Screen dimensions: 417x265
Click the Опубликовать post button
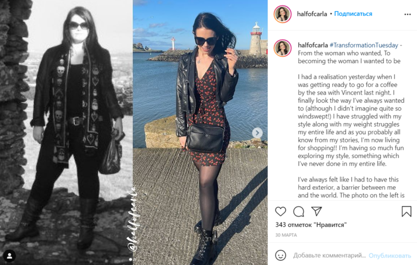[390, 256]
